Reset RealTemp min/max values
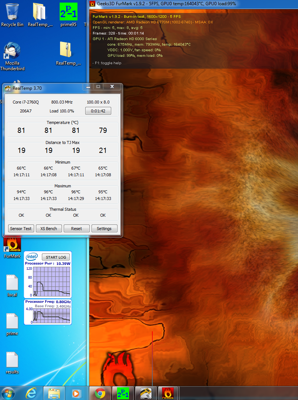 coord(76,229)
